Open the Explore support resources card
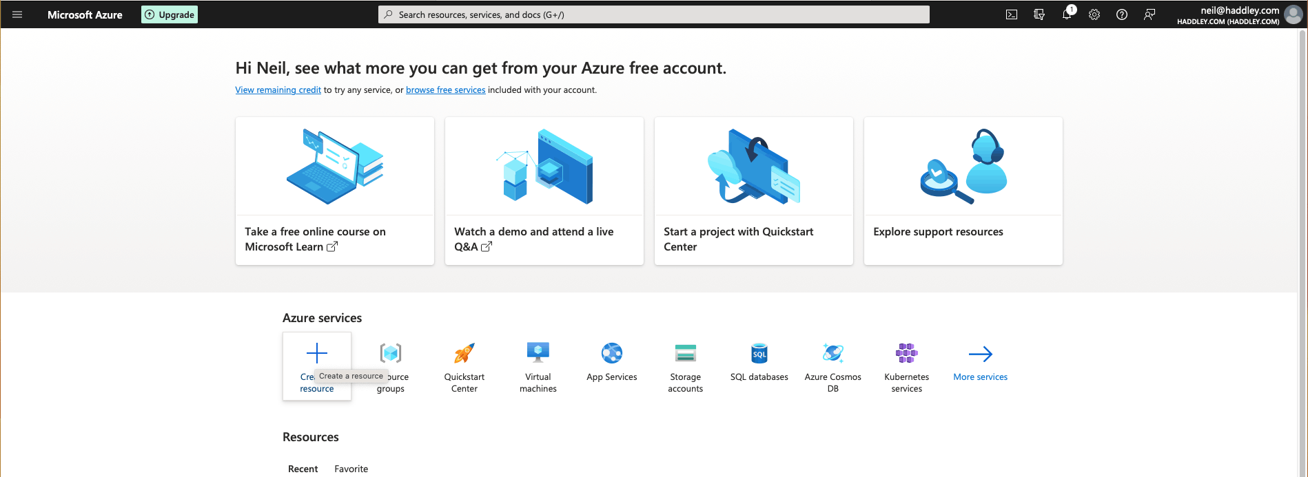 (x=963, y=191)
